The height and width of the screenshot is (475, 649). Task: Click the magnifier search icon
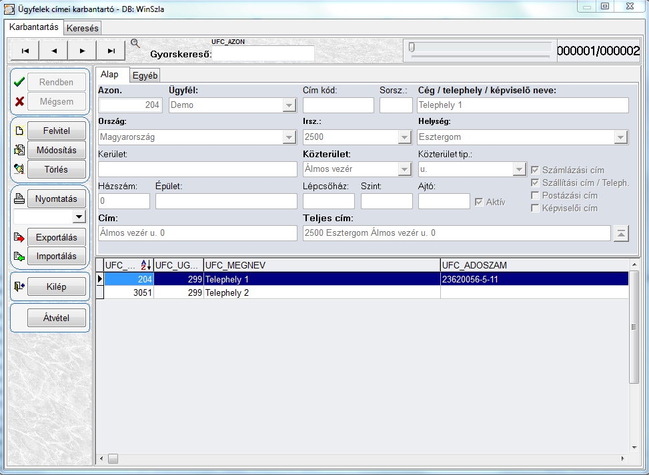[x=135, y=43]
